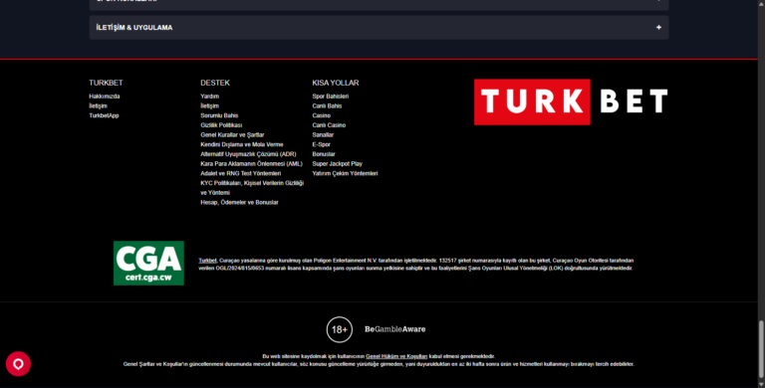Open TurkbetApp link
765x388 pixels.
(104, 115)
